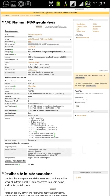Open the AMD Phenom II Triple-Core Mobile family link
Image resolution: width=110 pixels, height=196 pixels.
point(41,39)
